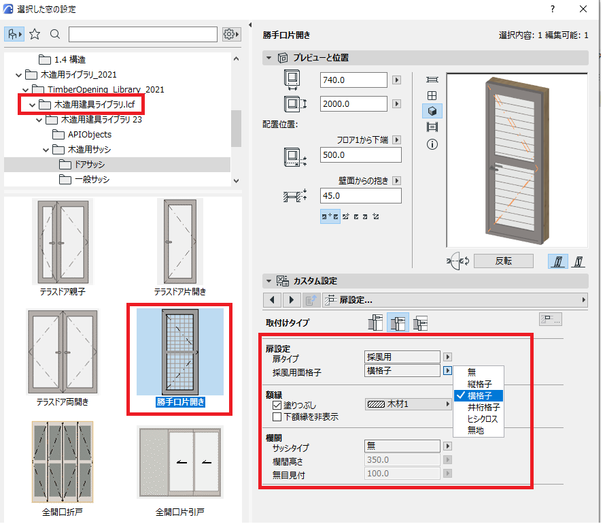The height and width of the screenshot is (524, 605).
Task: Open the フロア1から下端 options arrow
Action: (x=396, y=140)
